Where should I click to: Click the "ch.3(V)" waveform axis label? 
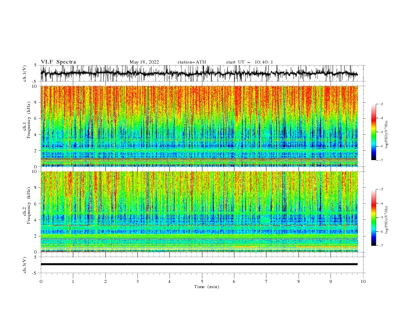tap(25, 265)
